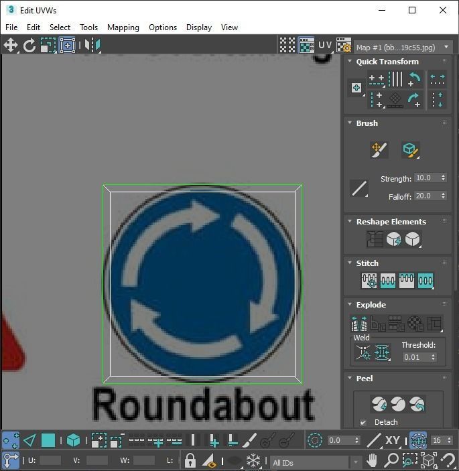Open the All IDs material dropdown

[x=316, y=462]
